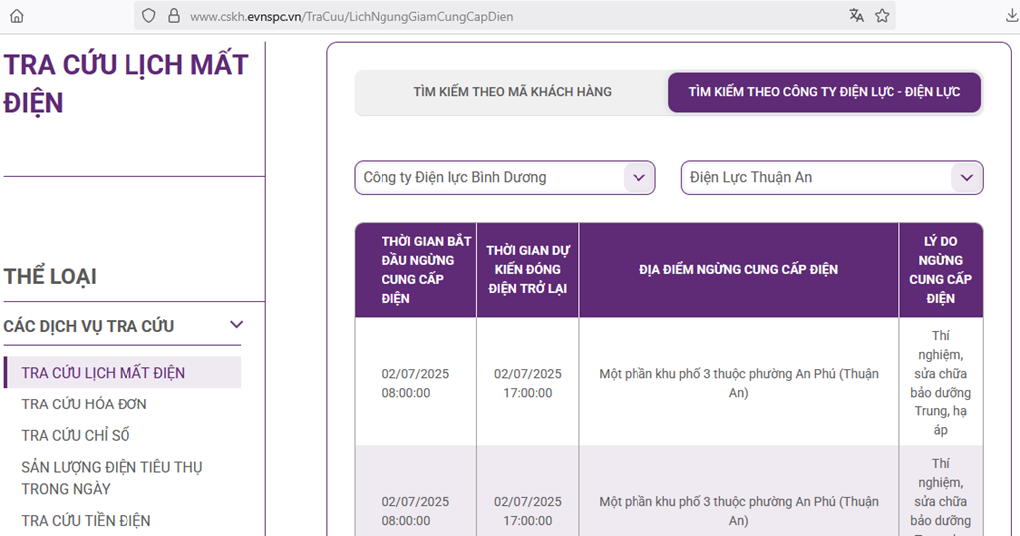Open the shield tracking protection icon

coord(148,16)
